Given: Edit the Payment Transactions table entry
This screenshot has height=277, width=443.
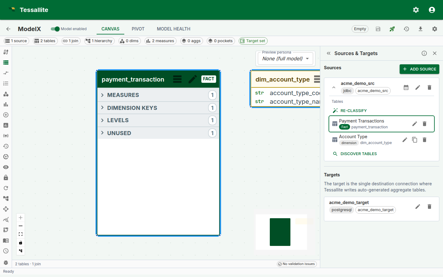Looking at the screenshot, I should click(x=415, y=124).
